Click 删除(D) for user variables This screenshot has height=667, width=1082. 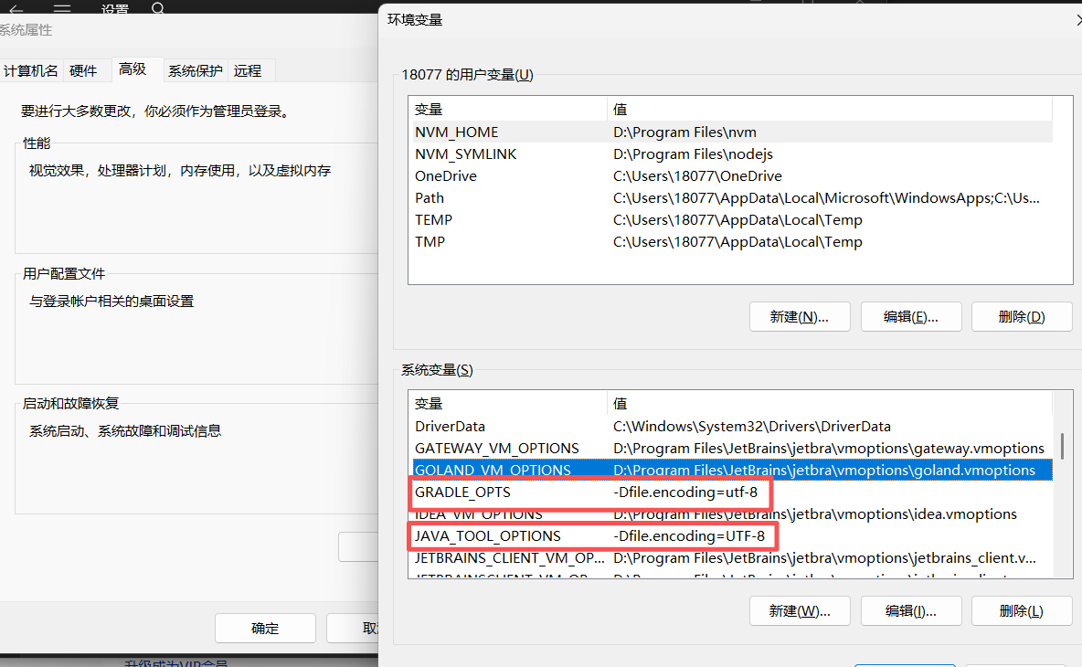click(x=1022, y=317)
